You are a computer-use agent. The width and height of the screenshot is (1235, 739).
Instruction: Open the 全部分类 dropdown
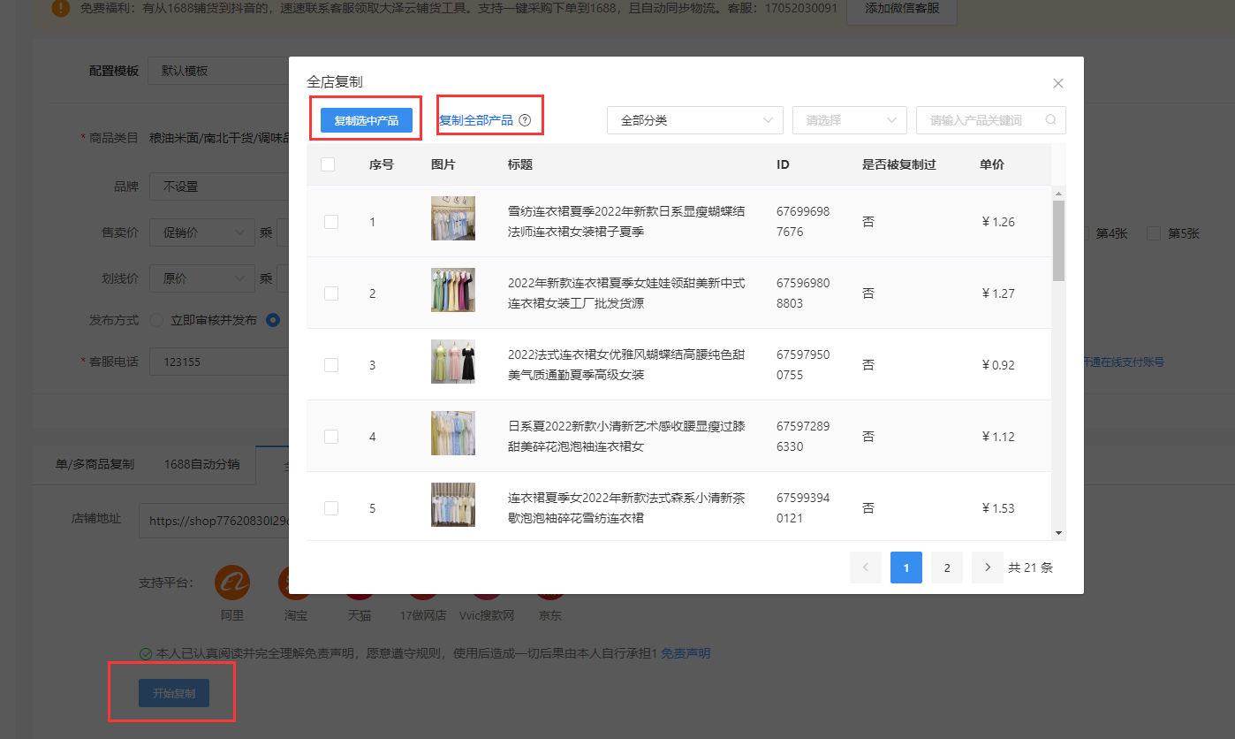pyautogui.click(x=695, y=120)
